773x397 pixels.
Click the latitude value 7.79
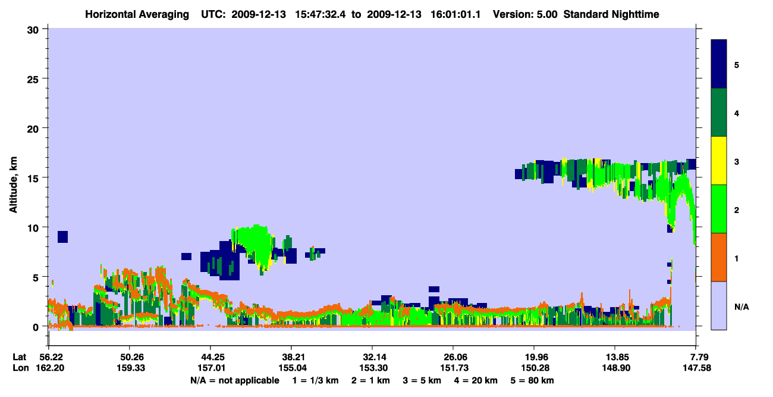[x=696, y=357]
